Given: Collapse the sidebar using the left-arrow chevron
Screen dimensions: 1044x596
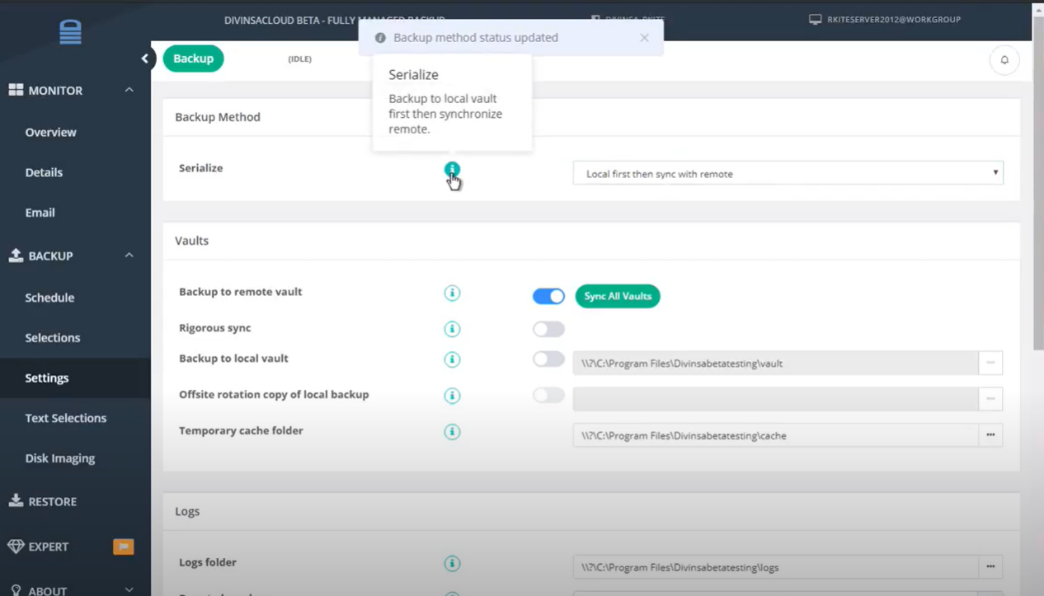Looking at the screenshot, I should (x=145, y=59).
